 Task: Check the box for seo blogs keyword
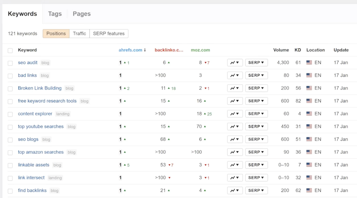[10, 140]
